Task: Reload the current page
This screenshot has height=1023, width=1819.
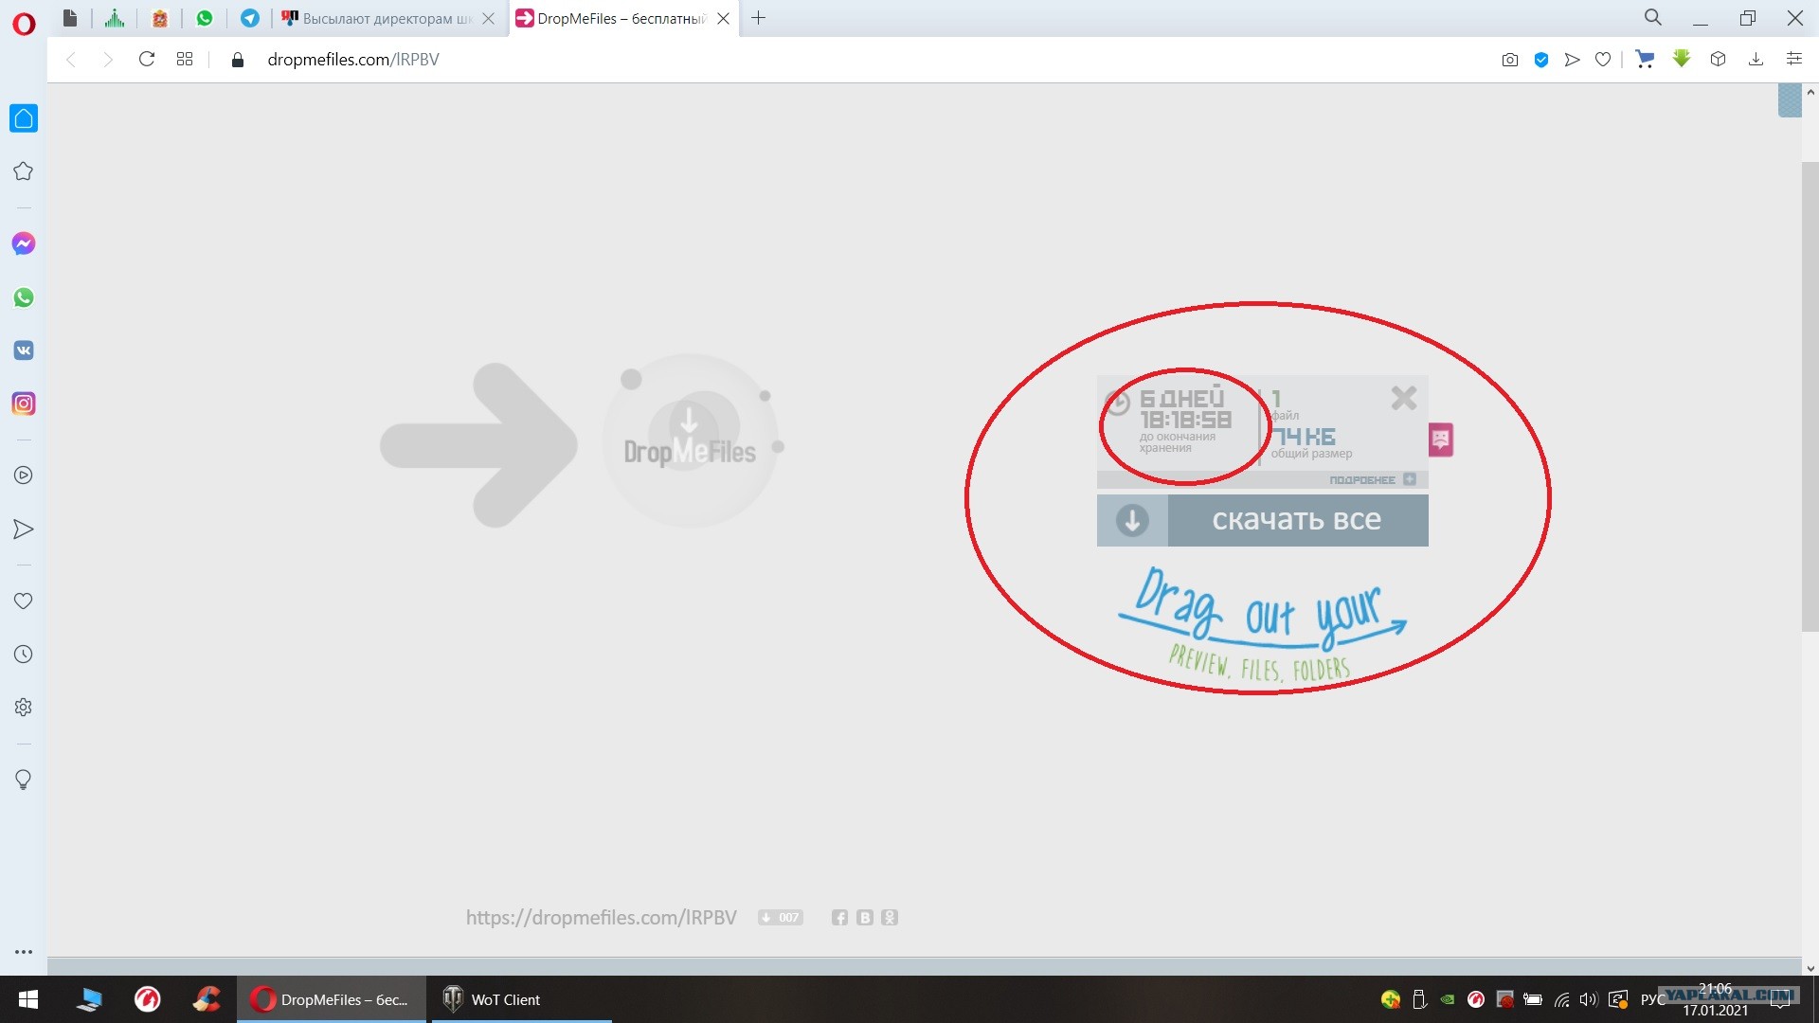Action: pyautogui.click(x=146, y=59)
